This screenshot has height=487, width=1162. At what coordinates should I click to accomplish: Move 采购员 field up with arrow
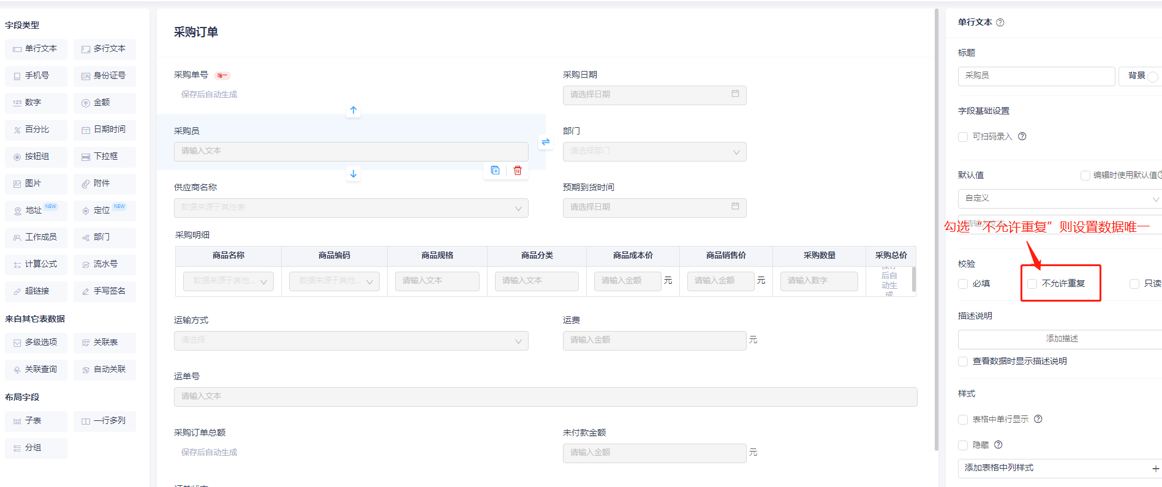[x=353, y=110]
